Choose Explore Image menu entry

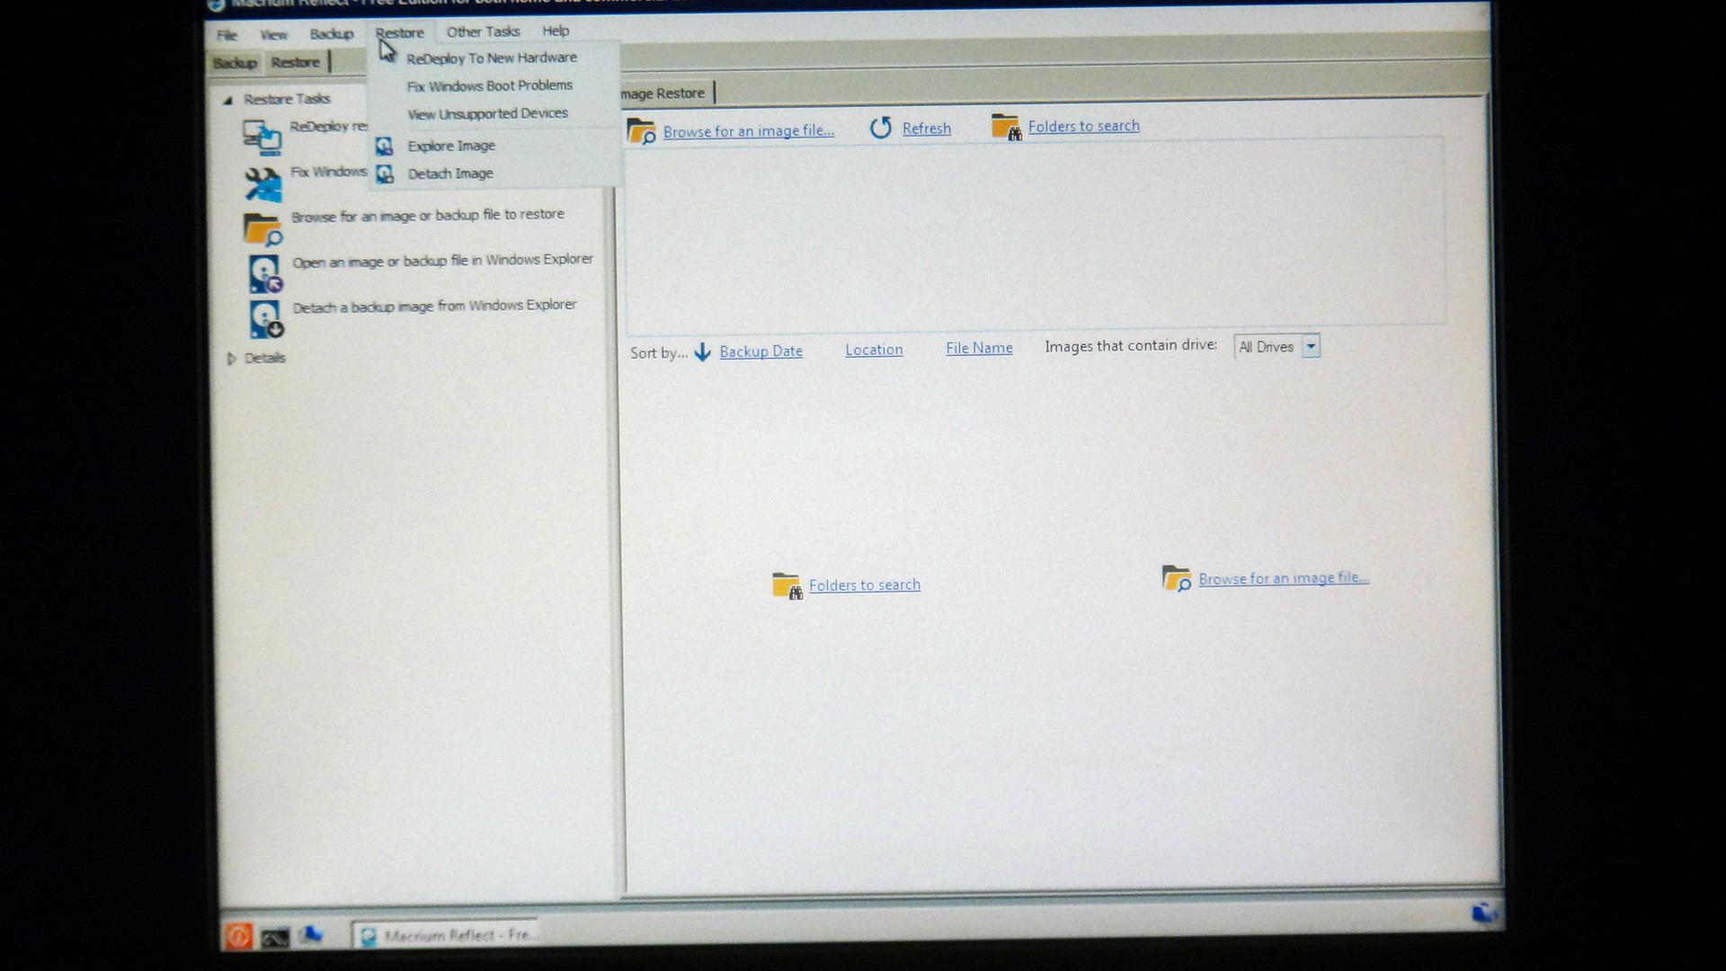coord(451,146)
